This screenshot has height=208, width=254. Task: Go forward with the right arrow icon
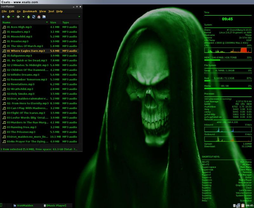(x=18, y=17)
